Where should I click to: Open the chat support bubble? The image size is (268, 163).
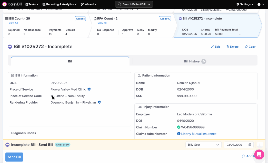coord(259,155)
